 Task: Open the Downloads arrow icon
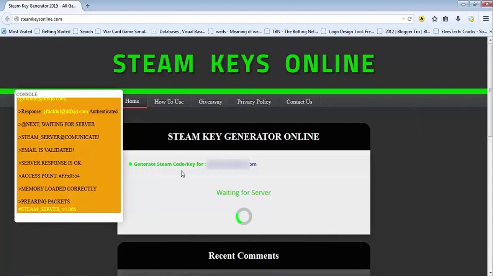(458, 19)
